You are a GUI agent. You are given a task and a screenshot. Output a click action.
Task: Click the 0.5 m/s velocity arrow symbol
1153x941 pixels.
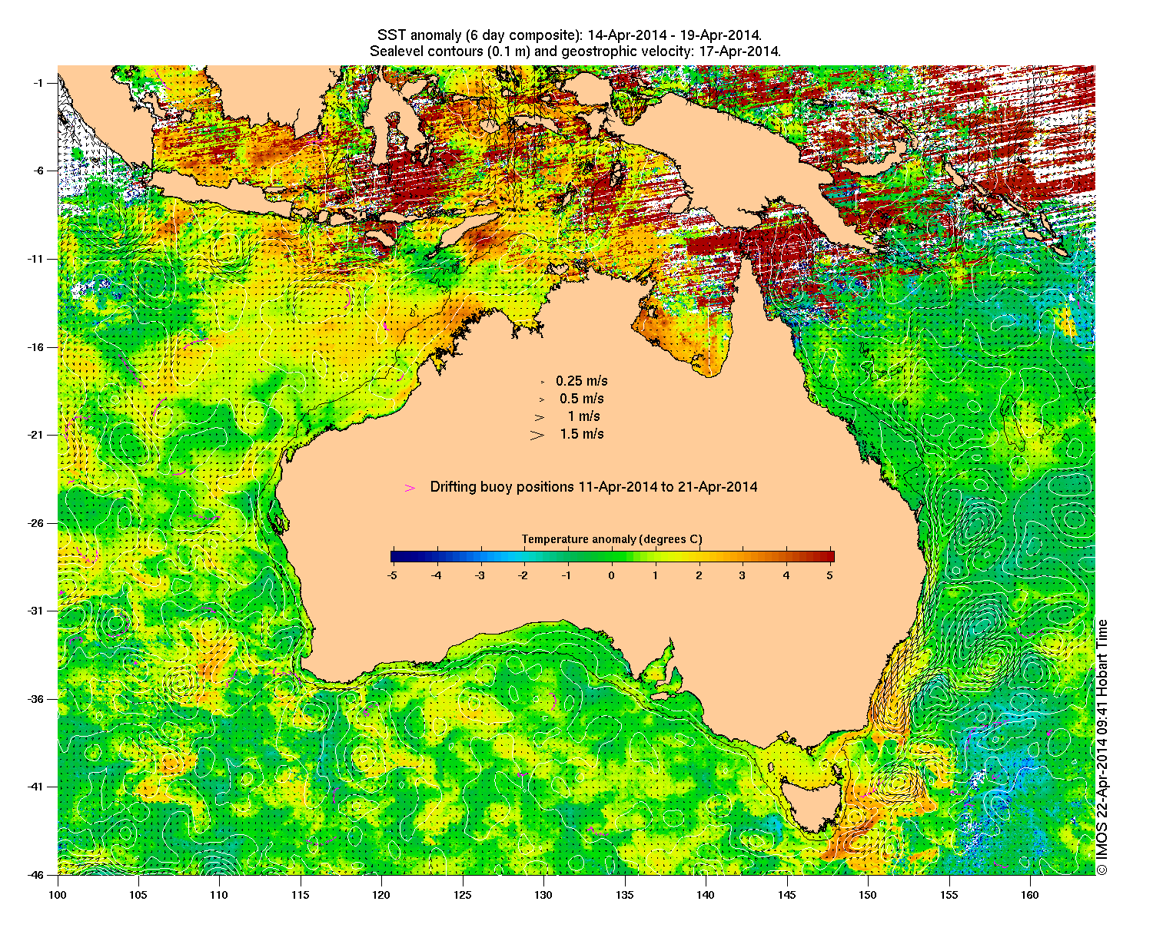[x=541, y=399]
